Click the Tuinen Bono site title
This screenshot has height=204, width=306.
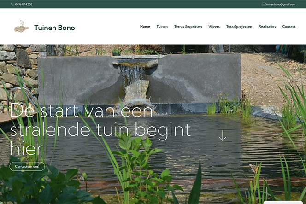pyautogui.click(x=54, y=28)
